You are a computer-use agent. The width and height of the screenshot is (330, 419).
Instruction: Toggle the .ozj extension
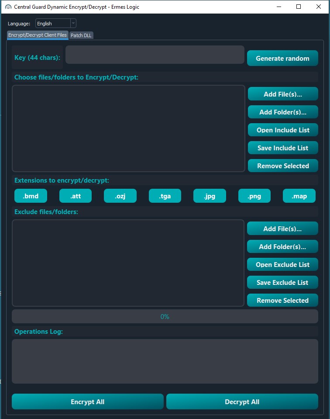120,196
